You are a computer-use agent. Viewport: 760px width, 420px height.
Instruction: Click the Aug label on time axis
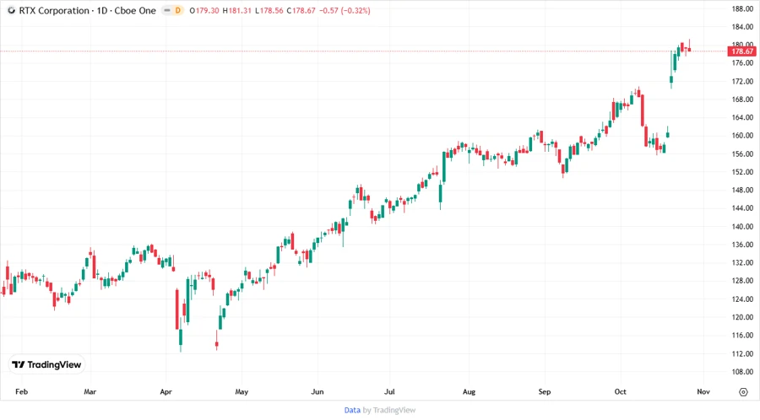469,391
